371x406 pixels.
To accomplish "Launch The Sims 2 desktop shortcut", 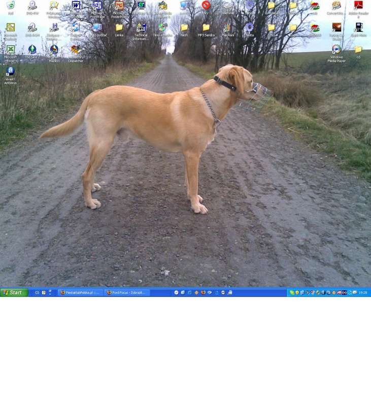I will tap(32, 50).
